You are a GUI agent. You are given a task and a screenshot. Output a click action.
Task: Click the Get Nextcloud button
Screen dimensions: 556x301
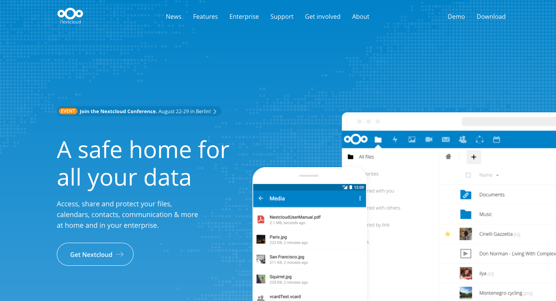click(x=95, y=254)
